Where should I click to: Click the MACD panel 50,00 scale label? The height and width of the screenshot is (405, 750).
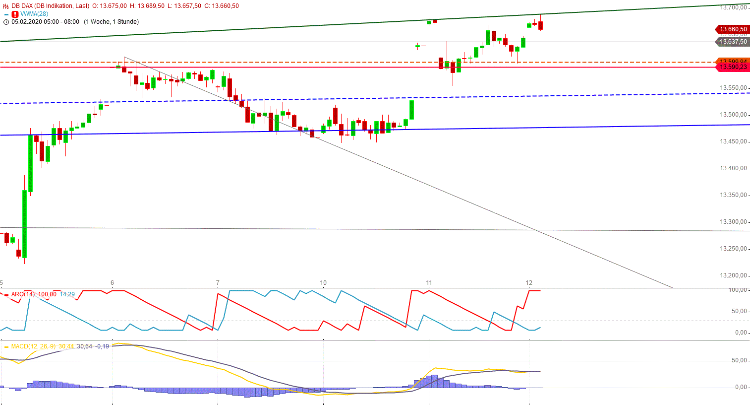(739, 360)
